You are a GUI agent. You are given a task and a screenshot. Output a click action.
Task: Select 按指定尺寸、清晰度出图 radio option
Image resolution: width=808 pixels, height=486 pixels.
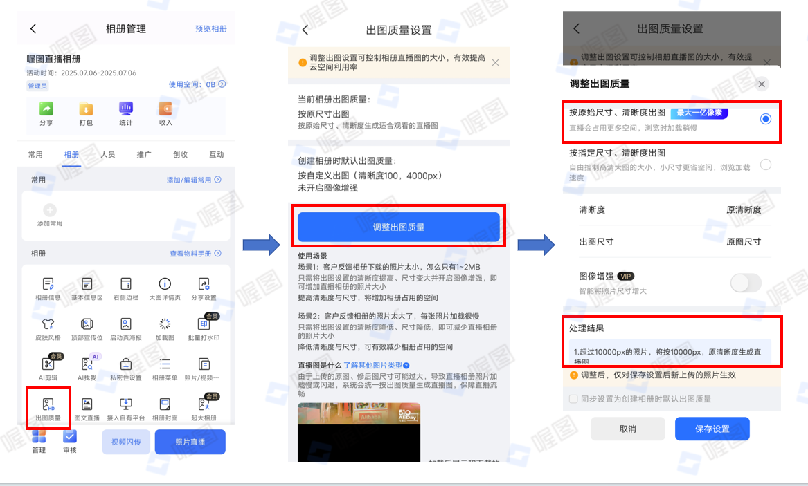click(766, 165)
